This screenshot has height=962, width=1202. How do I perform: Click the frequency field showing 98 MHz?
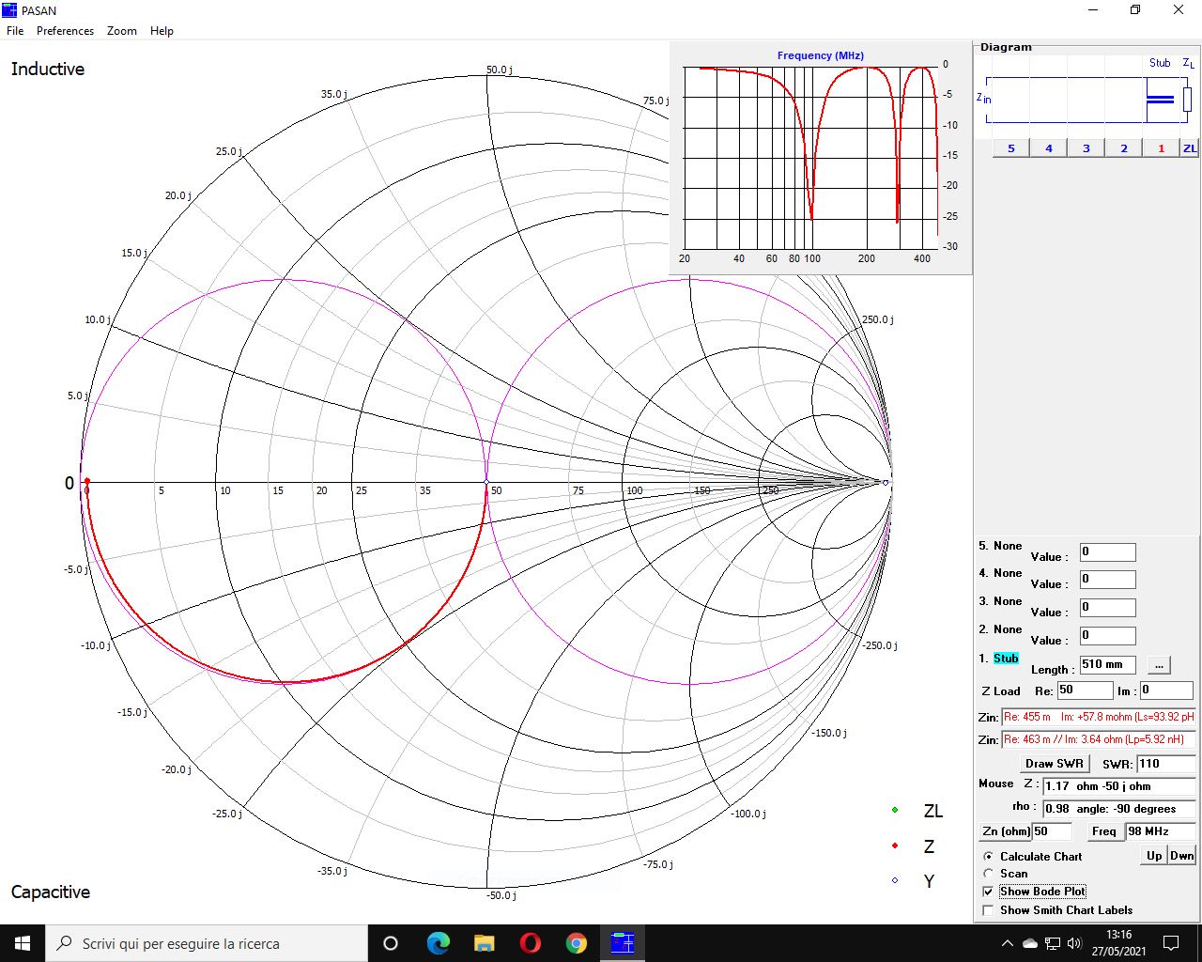[x=1160, y=831]
